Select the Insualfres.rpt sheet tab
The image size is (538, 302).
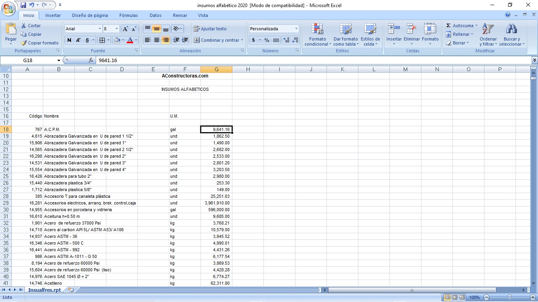pyautogui.click(x=45, y=290)
